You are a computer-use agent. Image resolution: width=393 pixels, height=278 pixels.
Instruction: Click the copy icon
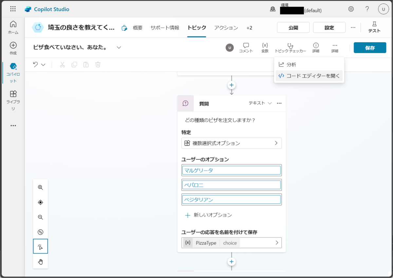(x=74, y=65)
